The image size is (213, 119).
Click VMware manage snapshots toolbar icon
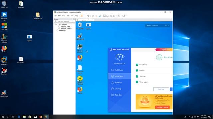100,16
